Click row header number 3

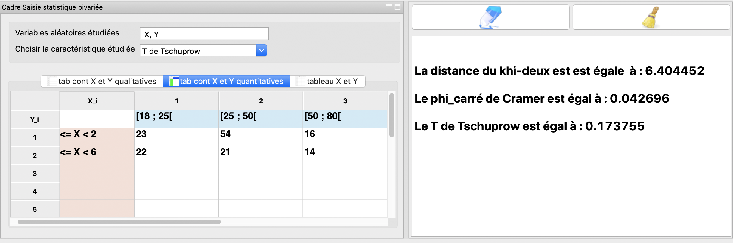click(x=35, y=173)
